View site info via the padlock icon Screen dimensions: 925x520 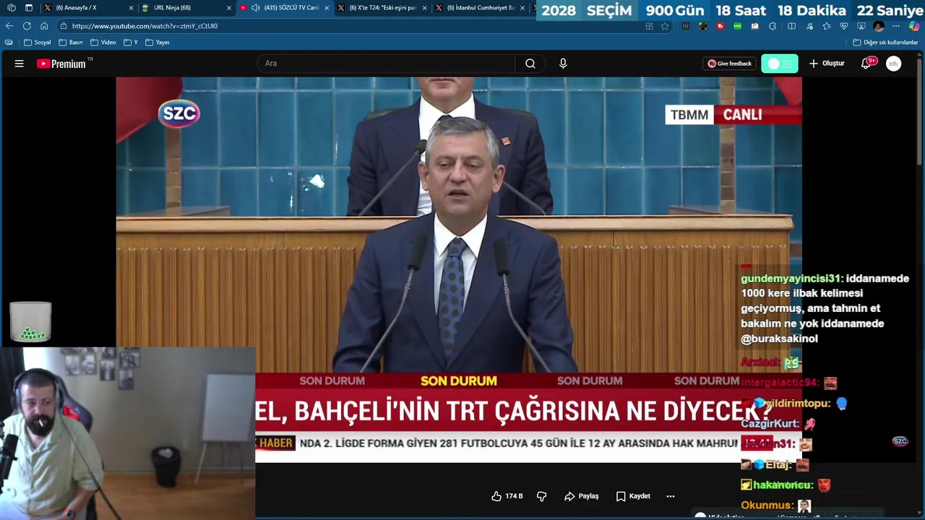point(64,26)
